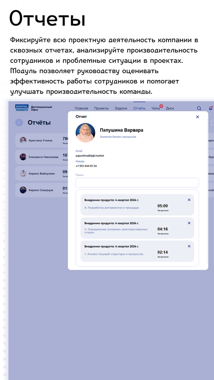Go back using the round arrow button
Screen dimensions: 214x380
(x=19, y=123)
